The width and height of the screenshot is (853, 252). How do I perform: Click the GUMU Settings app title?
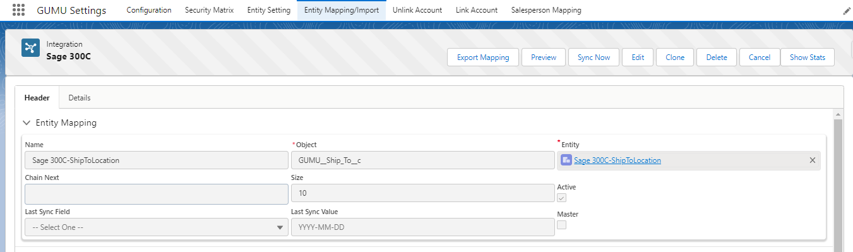click(x=71, y=11)
